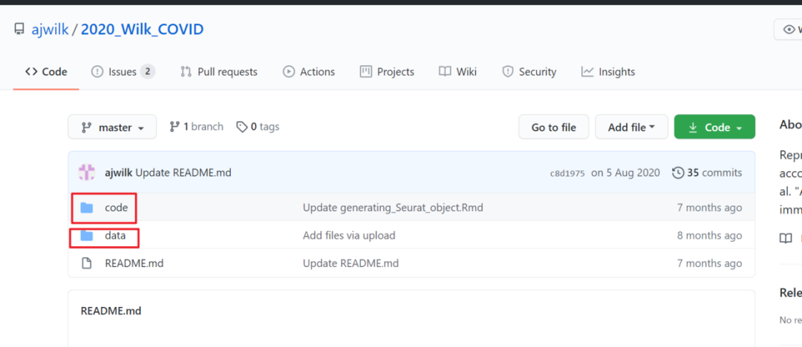802x347 pixels.
Task: Click the commit history clock icon
Action: coord(678,173)
